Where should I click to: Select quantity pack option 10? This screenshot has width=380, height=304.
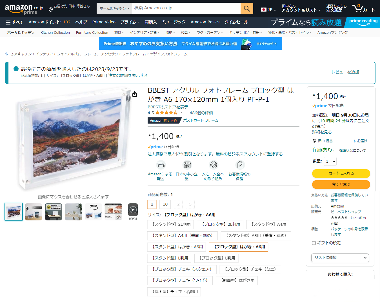coord(165,204)
